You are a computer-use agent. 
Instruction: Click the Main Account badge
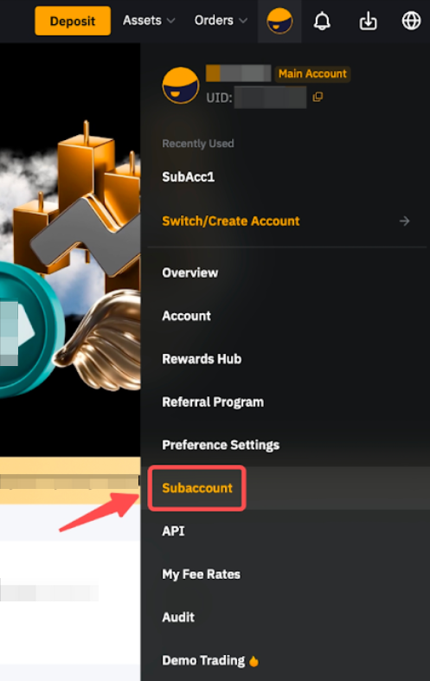click(312, 74)
